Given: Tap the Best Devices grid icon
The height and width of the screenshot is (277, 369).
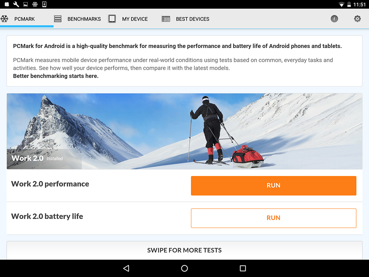Looking at the screenshot, I should point(166,19).
